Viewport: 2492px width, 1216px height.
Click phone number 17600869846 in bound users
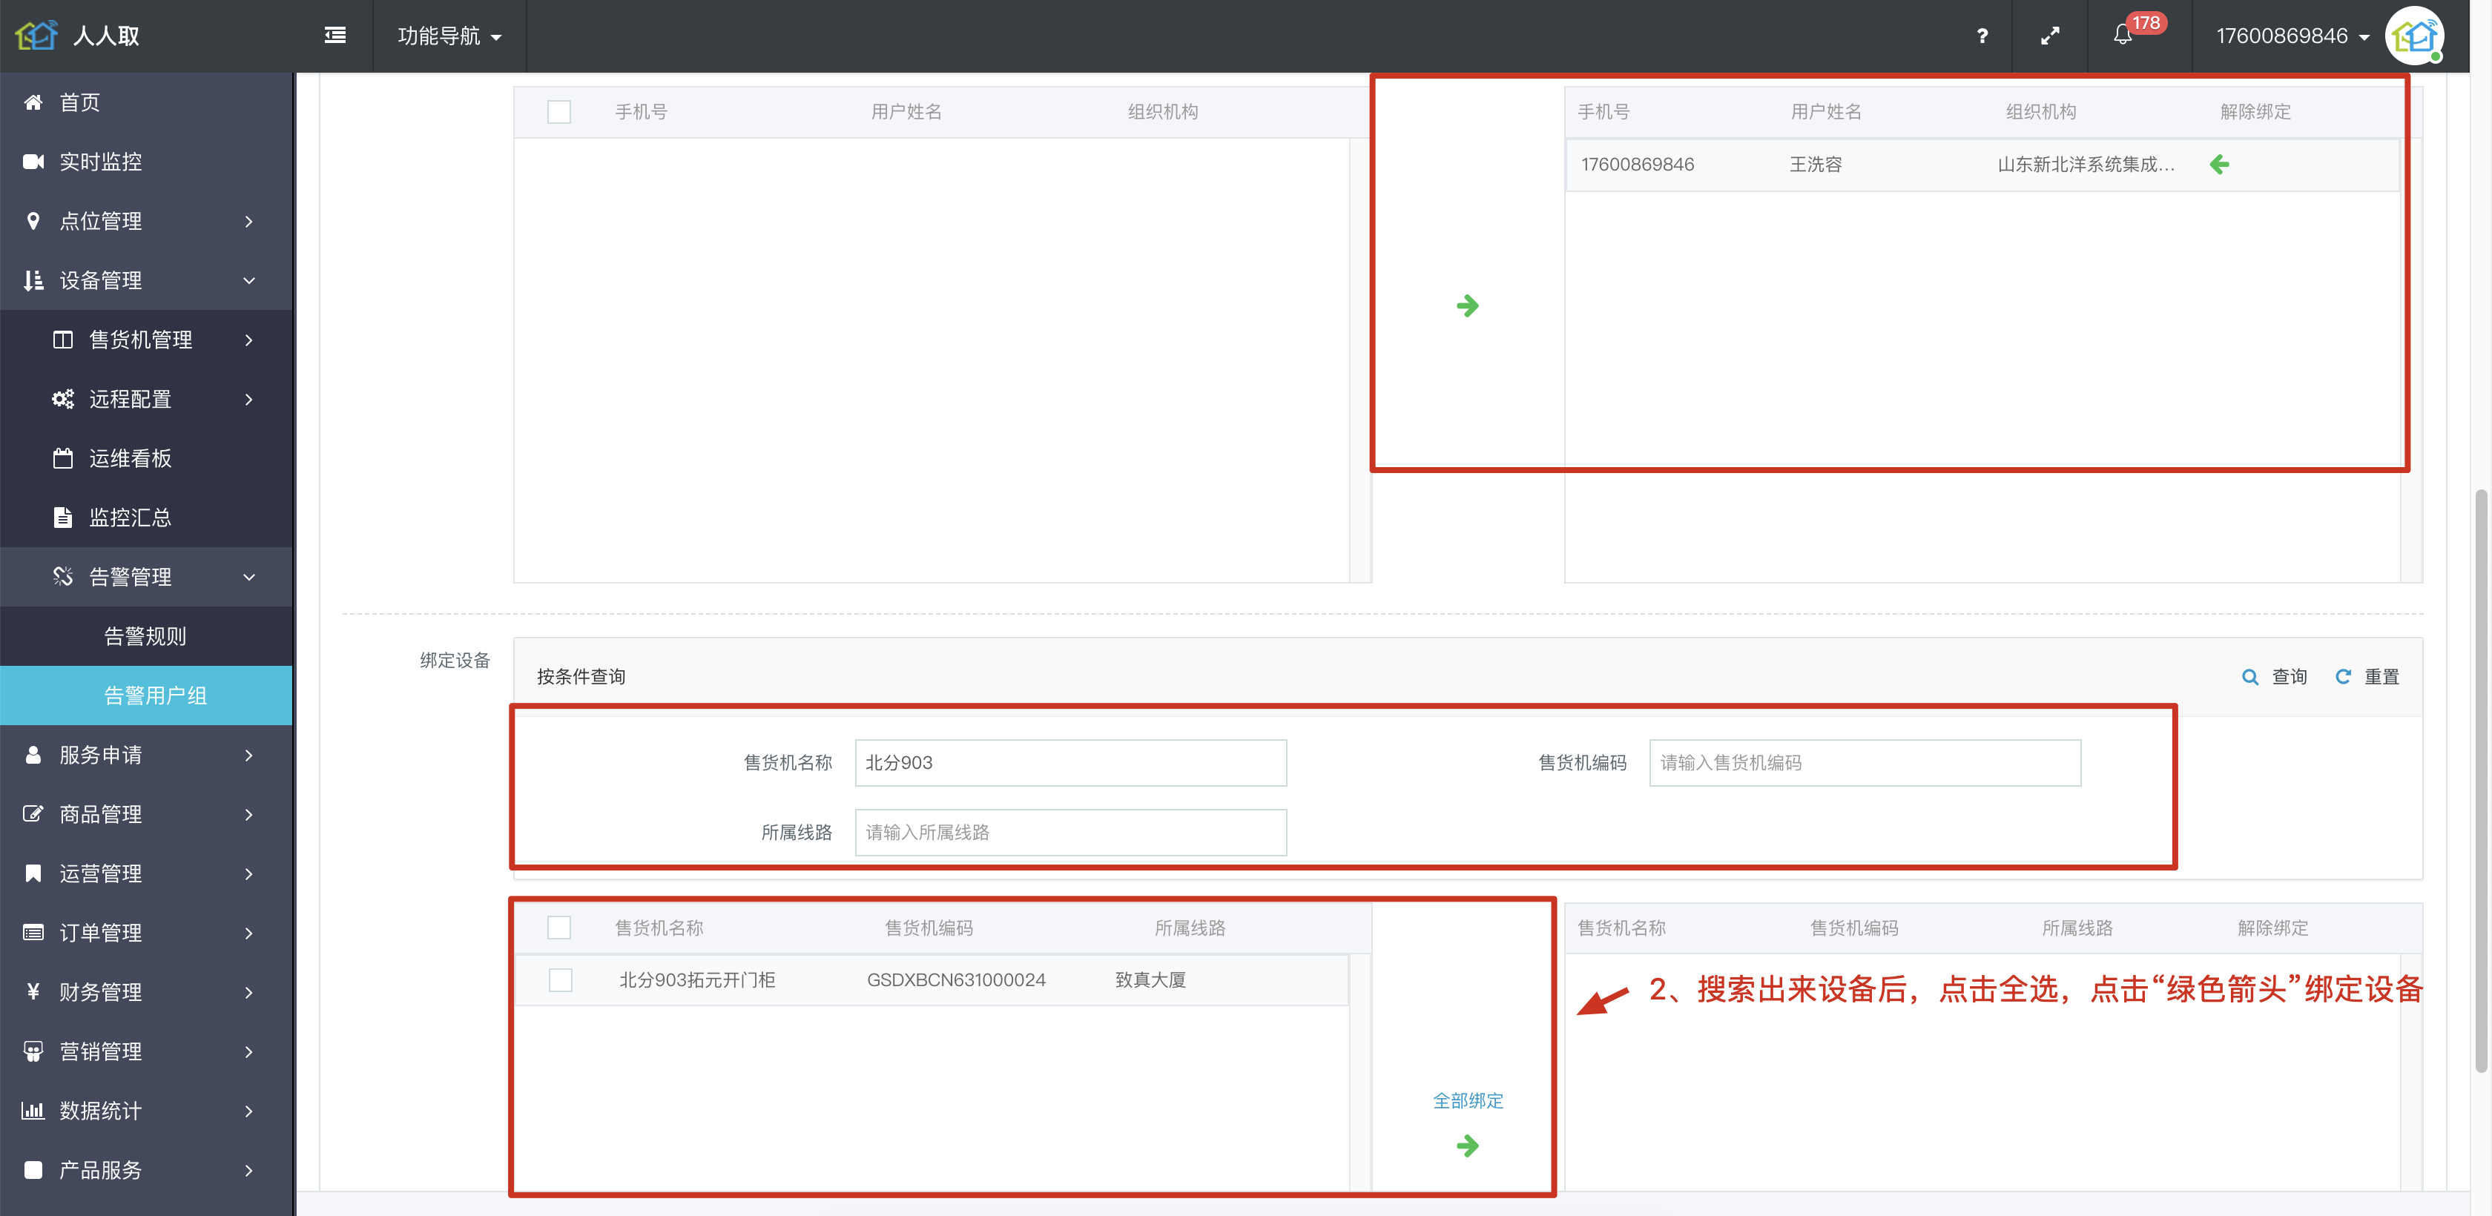(x=1637, y=165)
